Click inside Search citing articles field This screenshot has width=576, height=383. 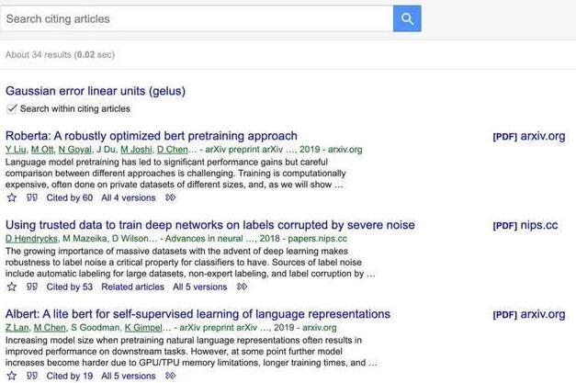196,18
